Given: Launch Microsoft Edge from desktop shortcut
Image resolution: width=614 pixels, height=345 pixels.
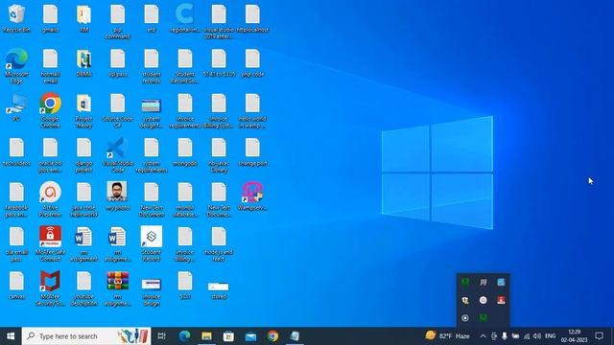Looking at the screenshot, I should point(16,66).
